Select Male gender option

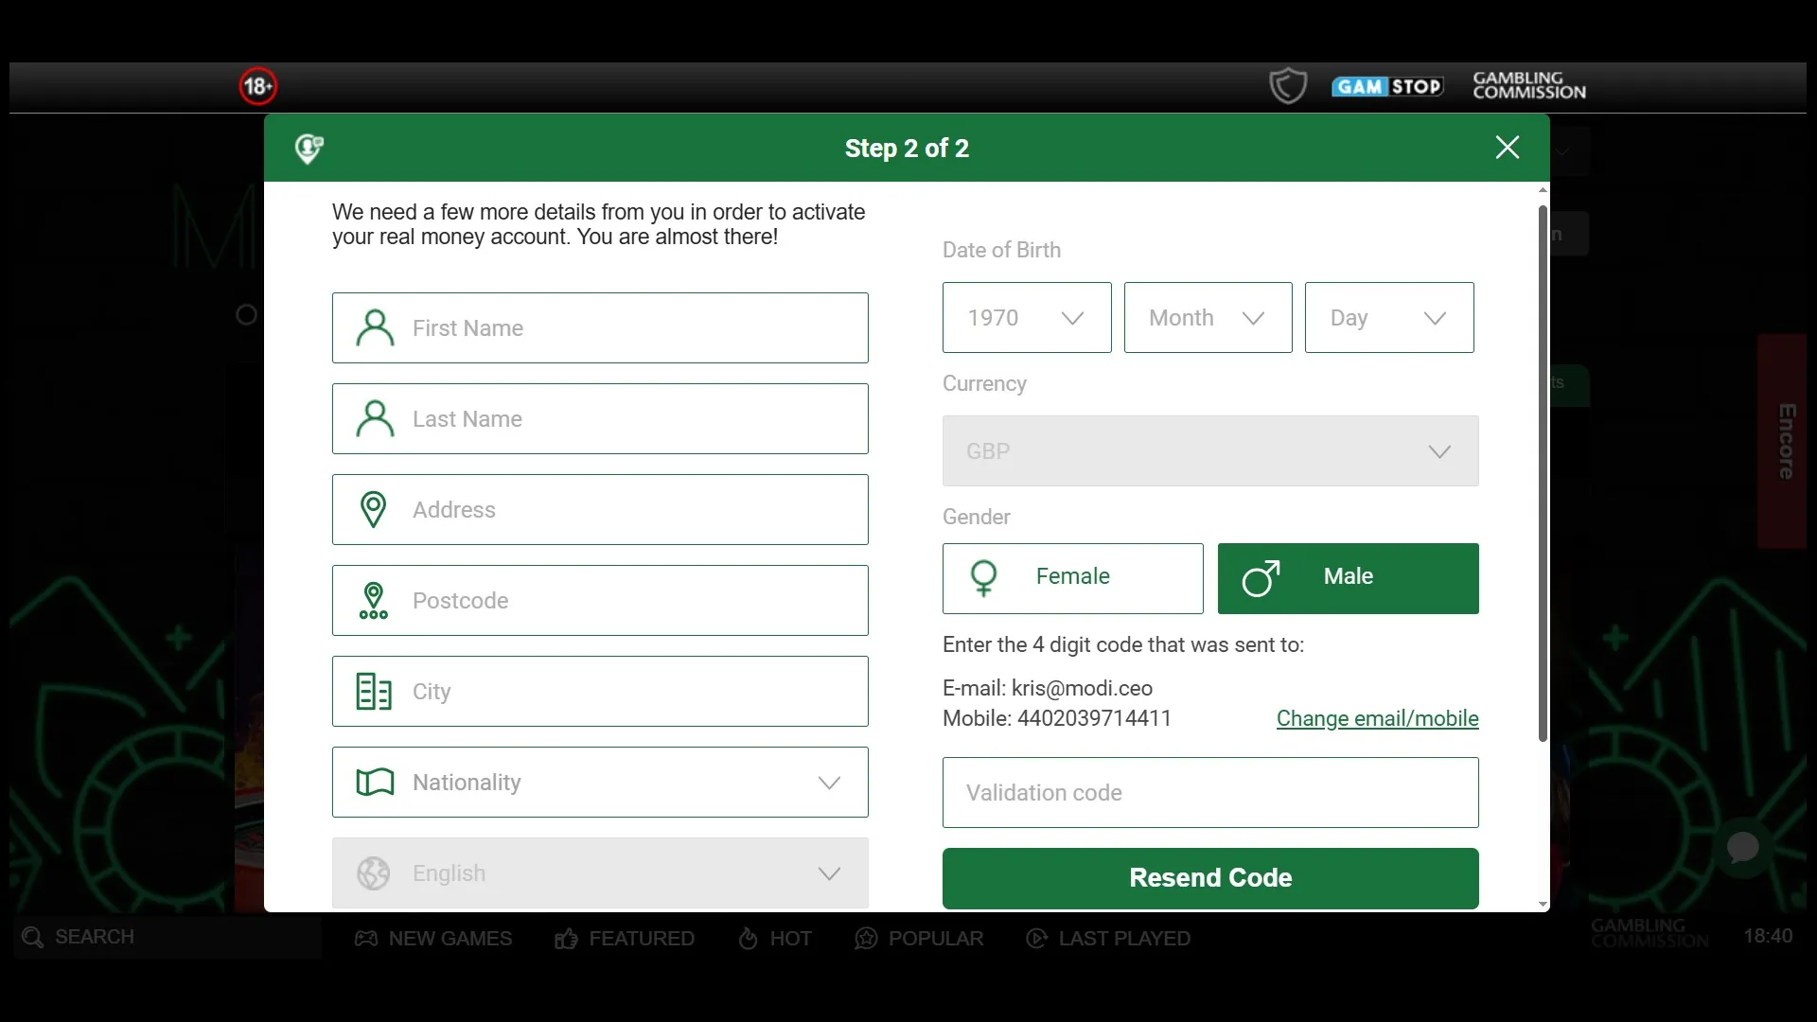click(x=1349, y=578)
